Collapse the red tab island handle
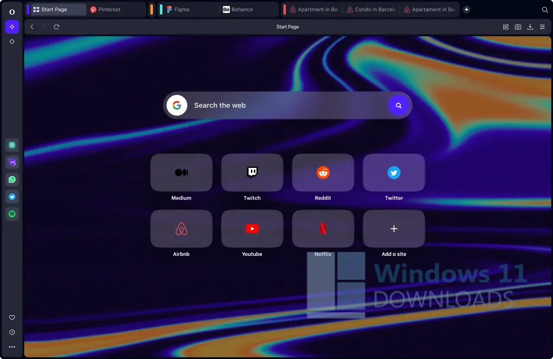 (284, 9)
